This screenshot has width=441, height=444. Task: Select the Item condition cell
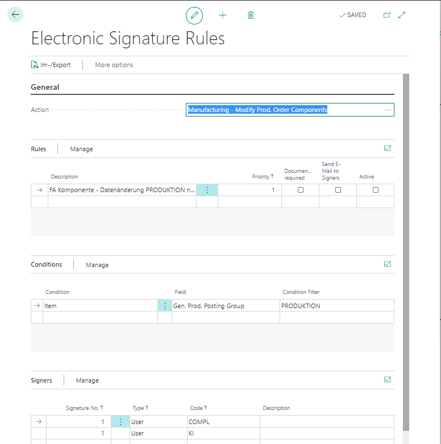(100, 306)
